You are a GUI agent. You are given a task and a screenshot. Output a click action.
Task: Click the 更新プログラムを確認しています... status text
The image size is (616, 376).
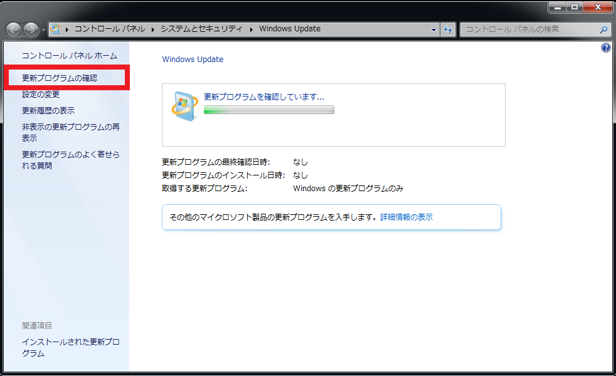(264, 97)
